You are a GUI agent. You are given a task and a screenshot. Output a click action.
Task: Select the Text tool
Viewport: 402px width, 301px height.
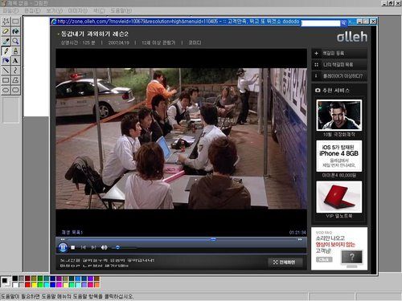15,61
